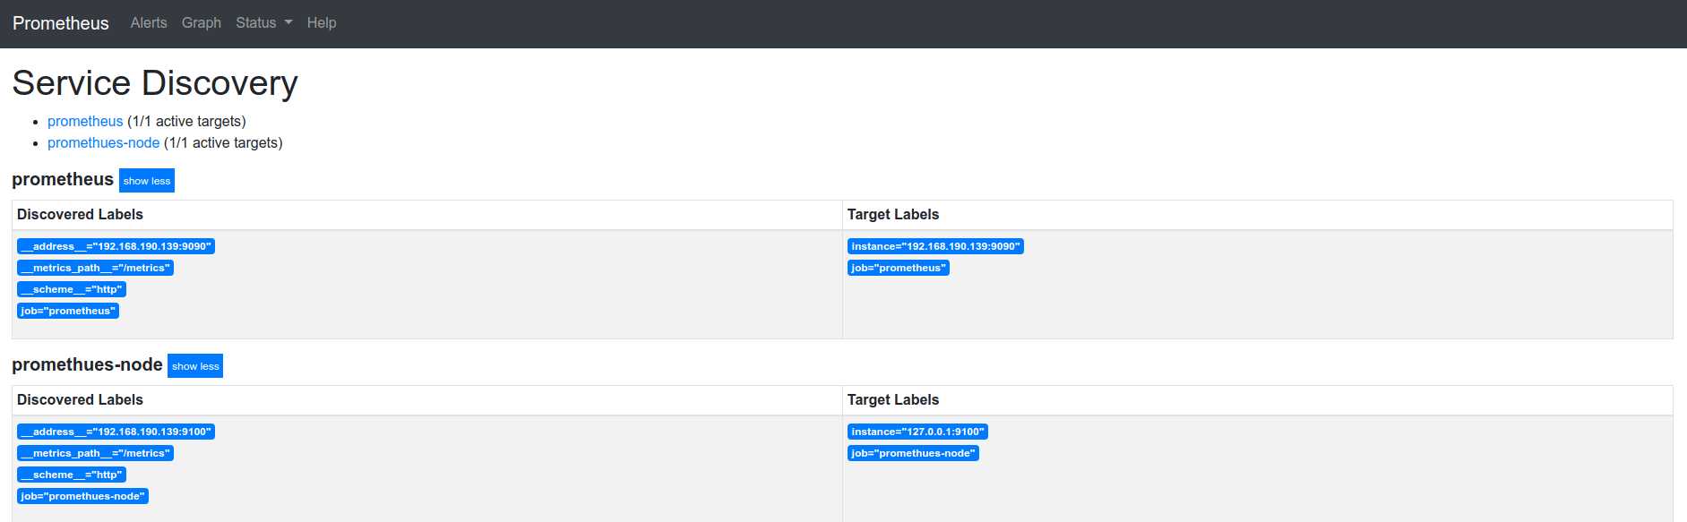The height and width of the screenshot is (522, 1687).
Task: Expand the Status dropdown menu
Action: (x=264, y=23)
